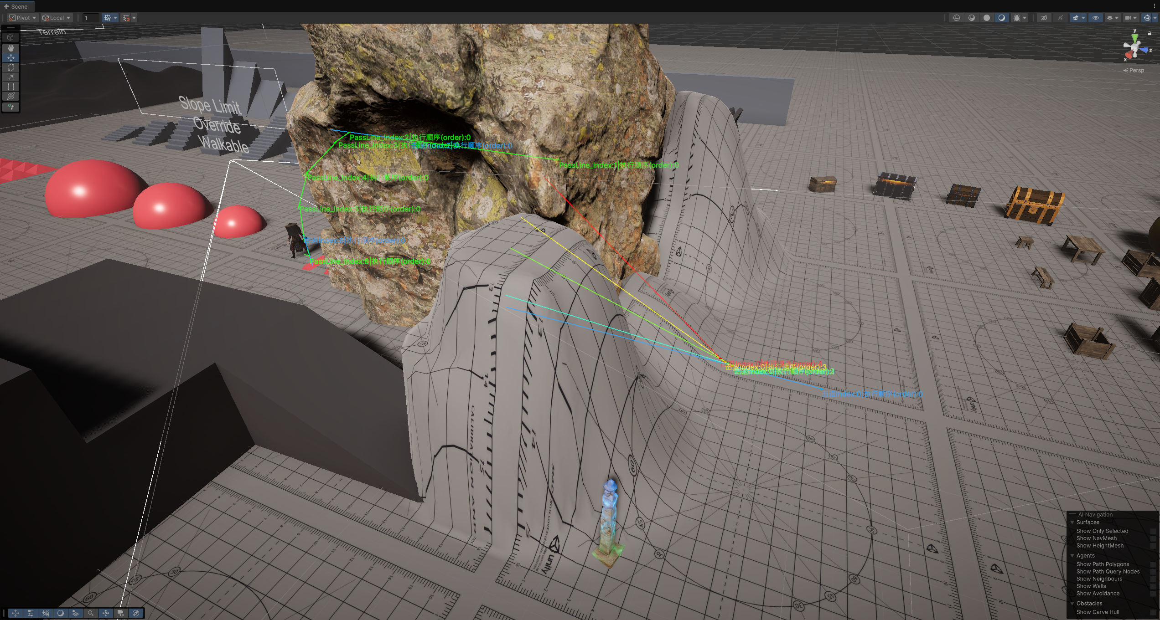
Task: Click the wireframe draw mode icon
Action: (957, 18)
